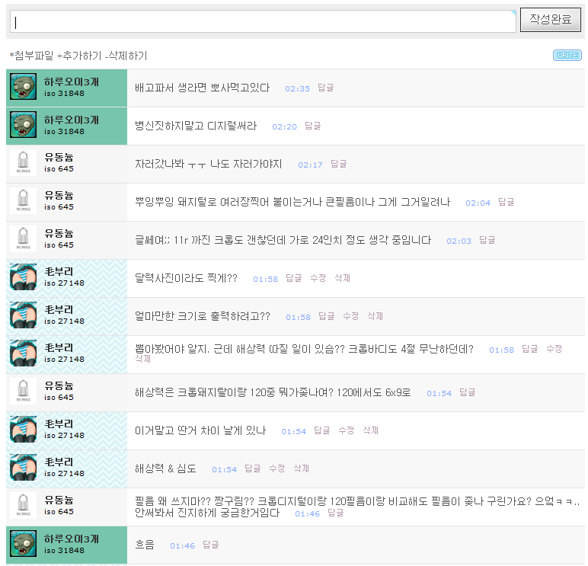Click no-image avatar on the 02:03 comment
The image size is (588, 566).
[23, 240]
